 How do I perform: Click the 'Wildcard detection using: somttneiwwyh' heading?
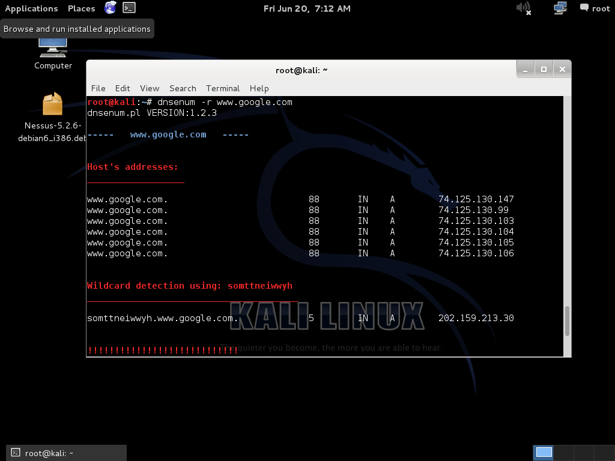[190, 286]
